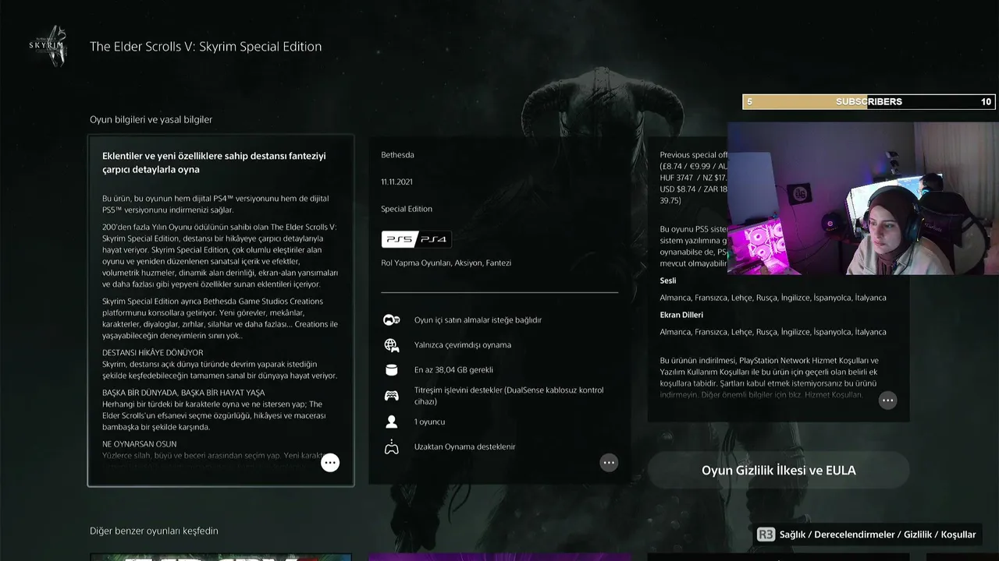Screen dimensions: 999x561
Task: Click Uzaktan Oynama desteklenir text
Action: tap(464, 447)
